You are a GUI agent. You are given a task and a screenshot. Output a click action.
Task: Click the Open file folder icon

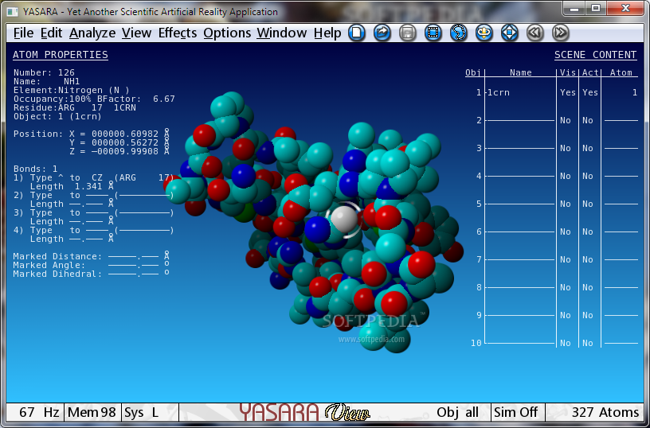click(382, 33)
